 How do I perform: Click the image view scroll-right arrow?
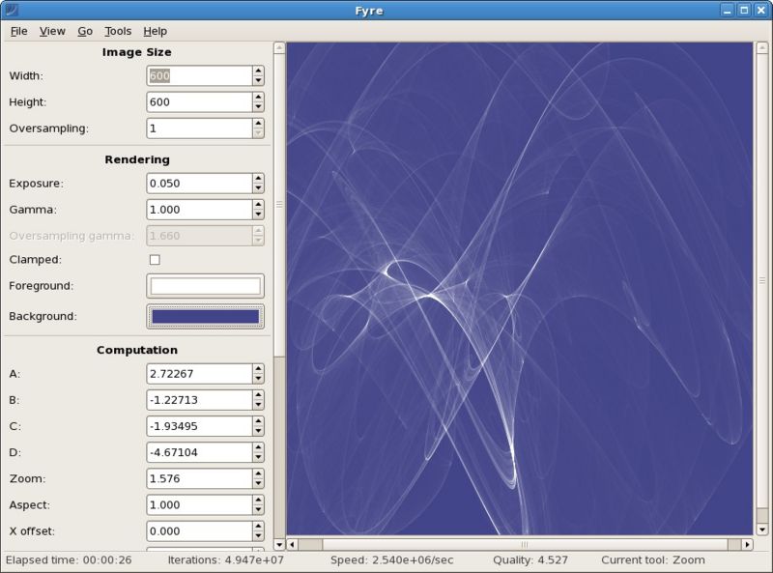pos(747,544)
